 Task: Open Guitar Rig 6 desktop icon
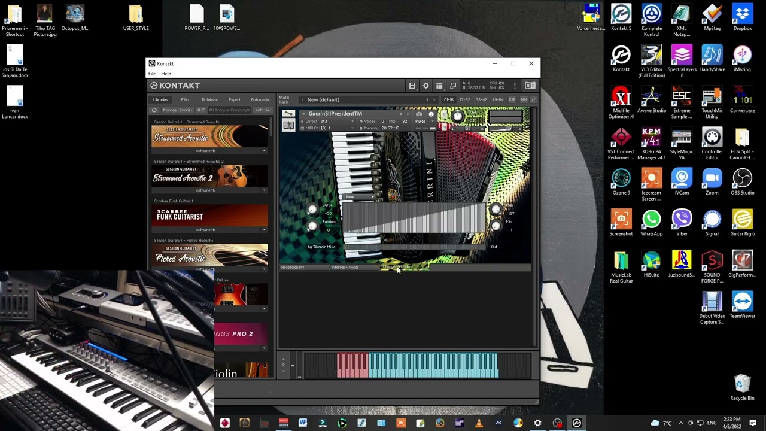[x=742, y=223]
